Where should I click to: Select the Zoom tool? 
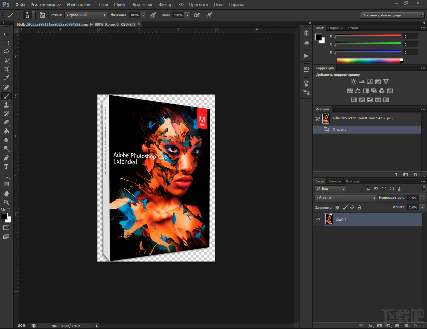pos(6,202)
